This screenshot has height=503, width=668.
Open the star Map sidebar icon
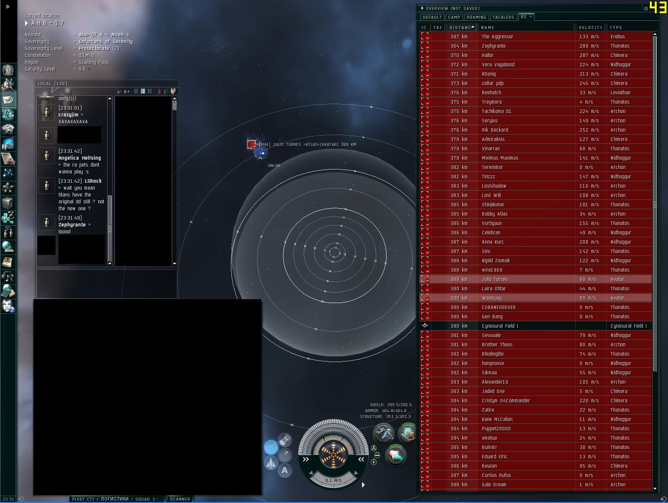pos(8,173)
